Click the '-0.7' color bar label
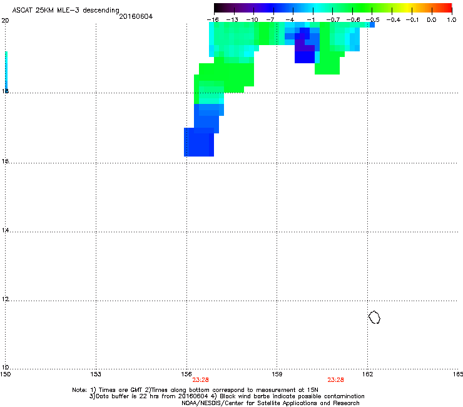The height and width of the screenshot is (407, 463). pos(333,20)
